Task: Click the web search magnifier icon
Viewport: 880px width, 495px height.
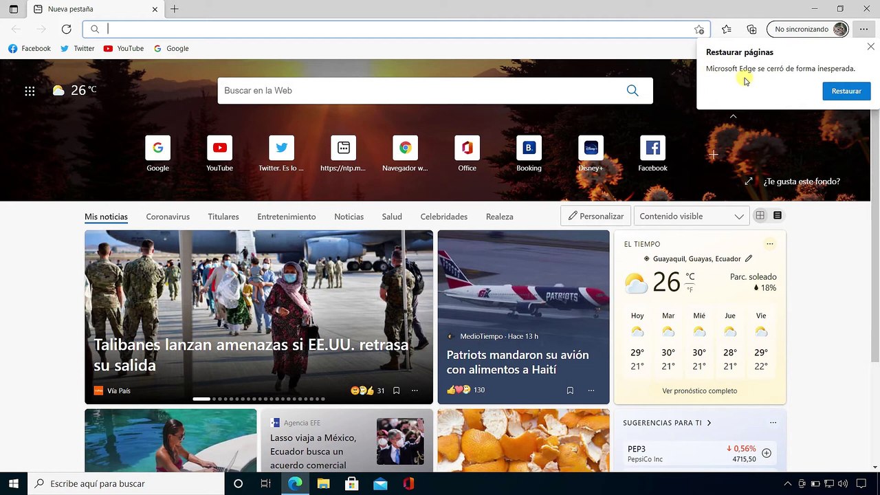Action: pyautogui.click(x=632, y=90)
